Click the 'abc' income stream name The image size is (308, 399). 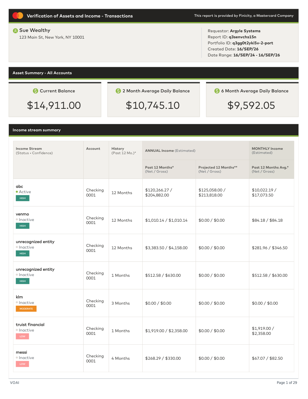point(19,186)
